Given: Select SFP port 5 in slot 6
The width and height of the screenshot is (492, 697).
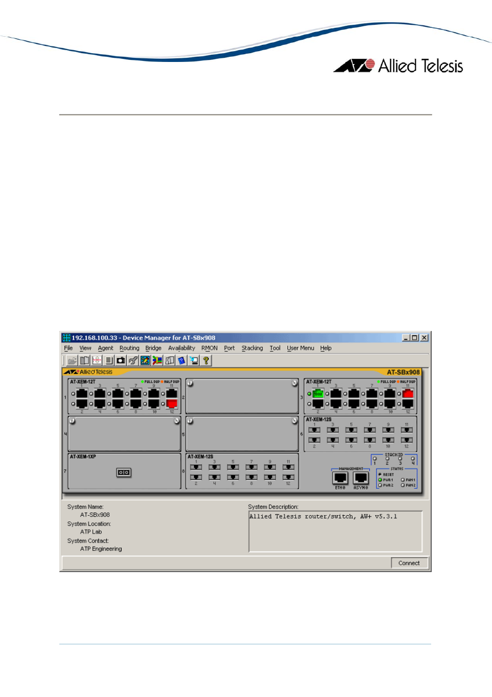Looking at the screenshot, I should (351, 430).
